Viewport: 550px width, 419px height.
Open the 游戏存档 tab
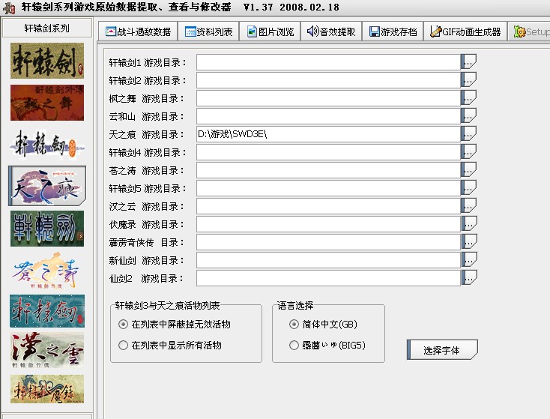(393, 31)
